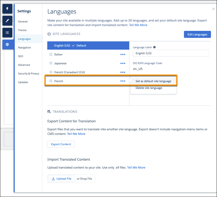Click the en_US language code text
The image size is (217, 197).
pos(138,69)
